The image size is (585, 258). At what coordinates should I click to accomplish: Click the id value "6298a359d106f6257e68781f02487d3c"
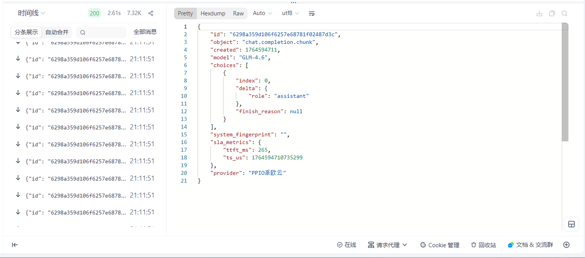click(x=283, y=34)
